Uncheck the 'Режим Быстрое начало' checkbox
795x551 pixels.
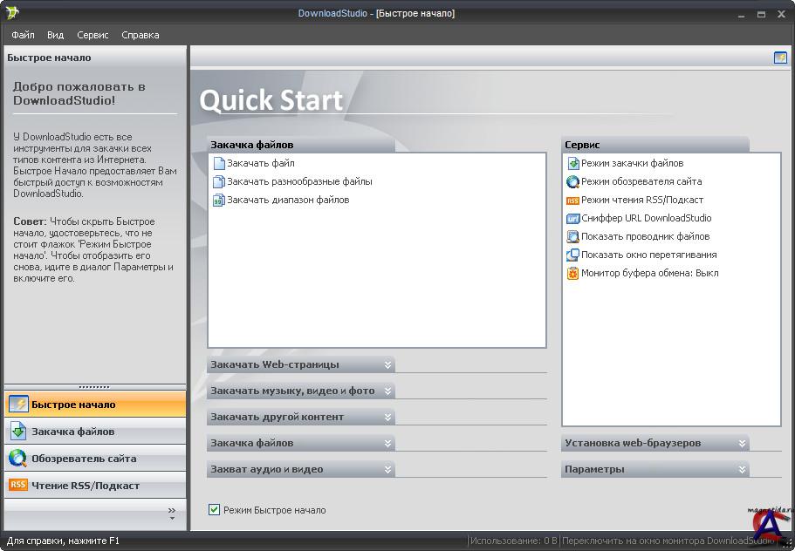(x=215, y=510)
